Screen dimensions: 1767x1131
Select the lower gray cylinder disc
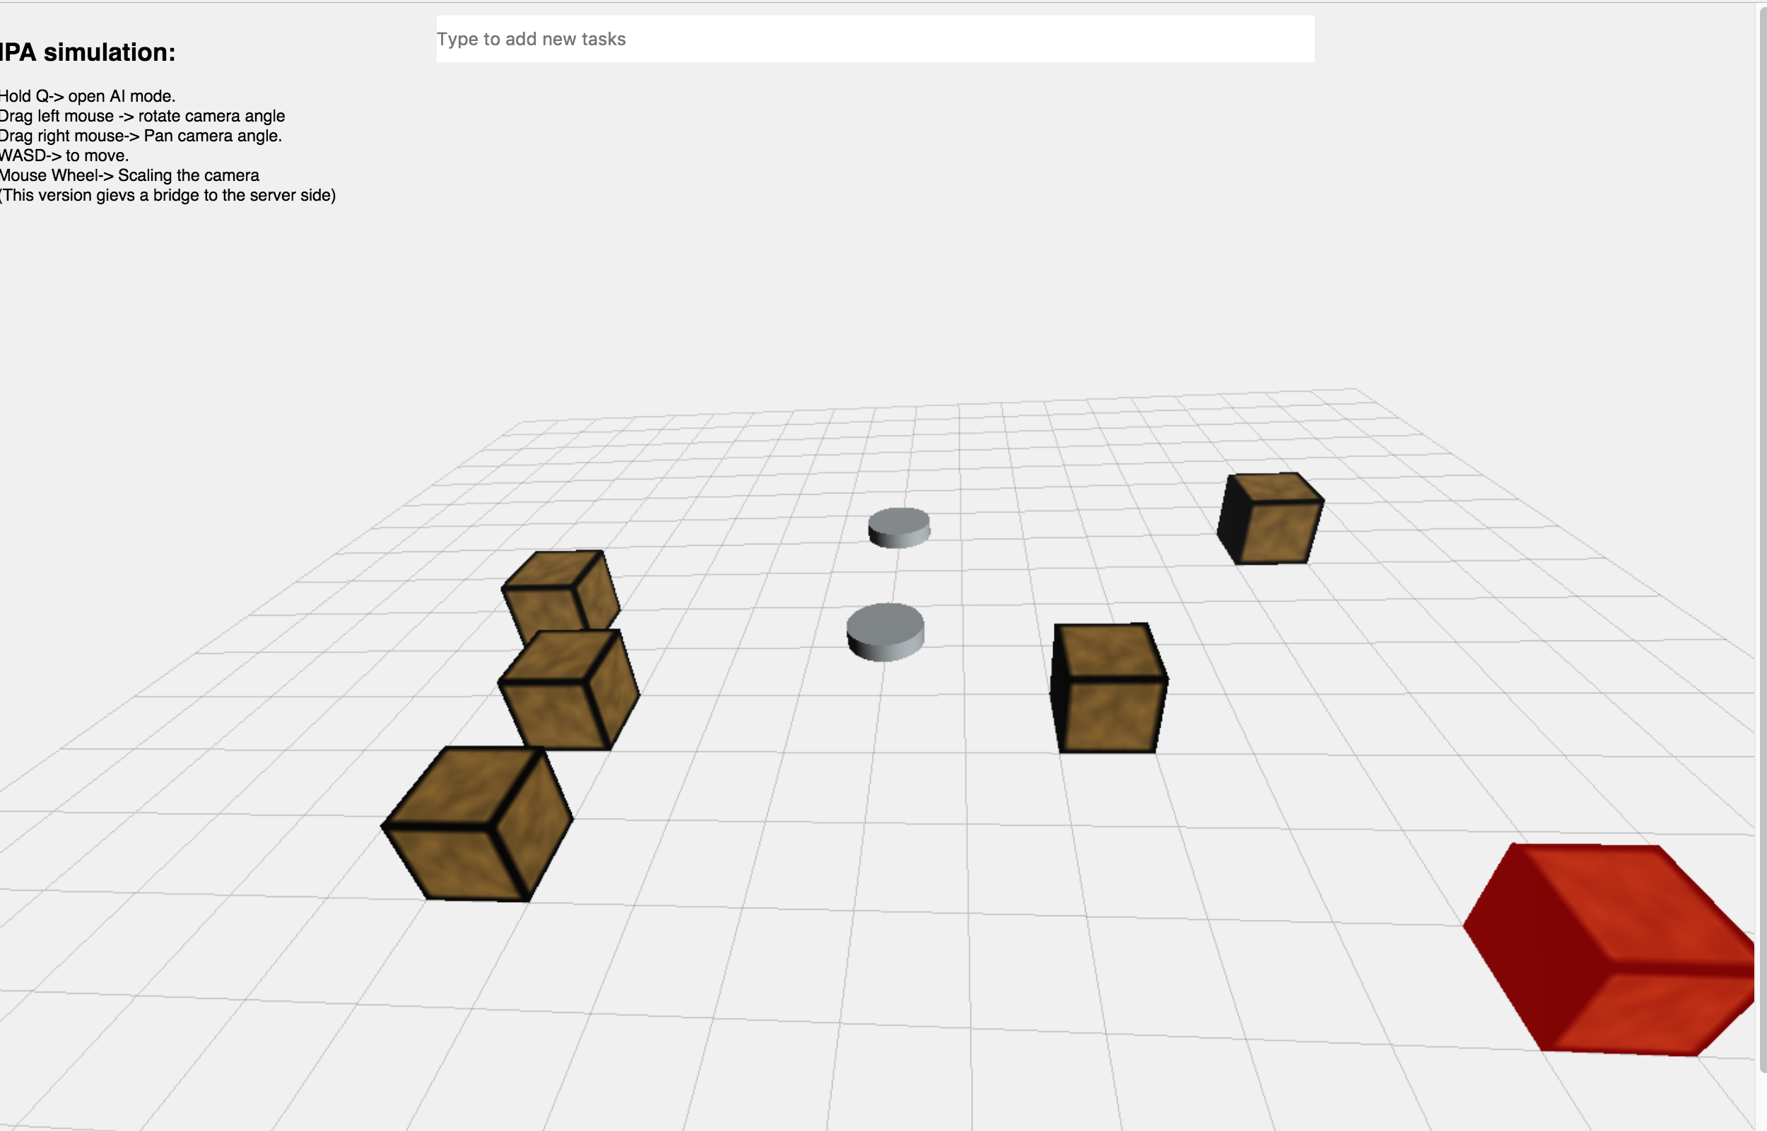coord(886,632)
